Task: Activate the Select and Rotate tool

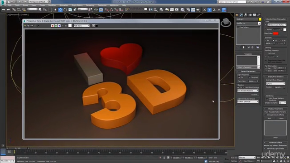Action: 65,10
